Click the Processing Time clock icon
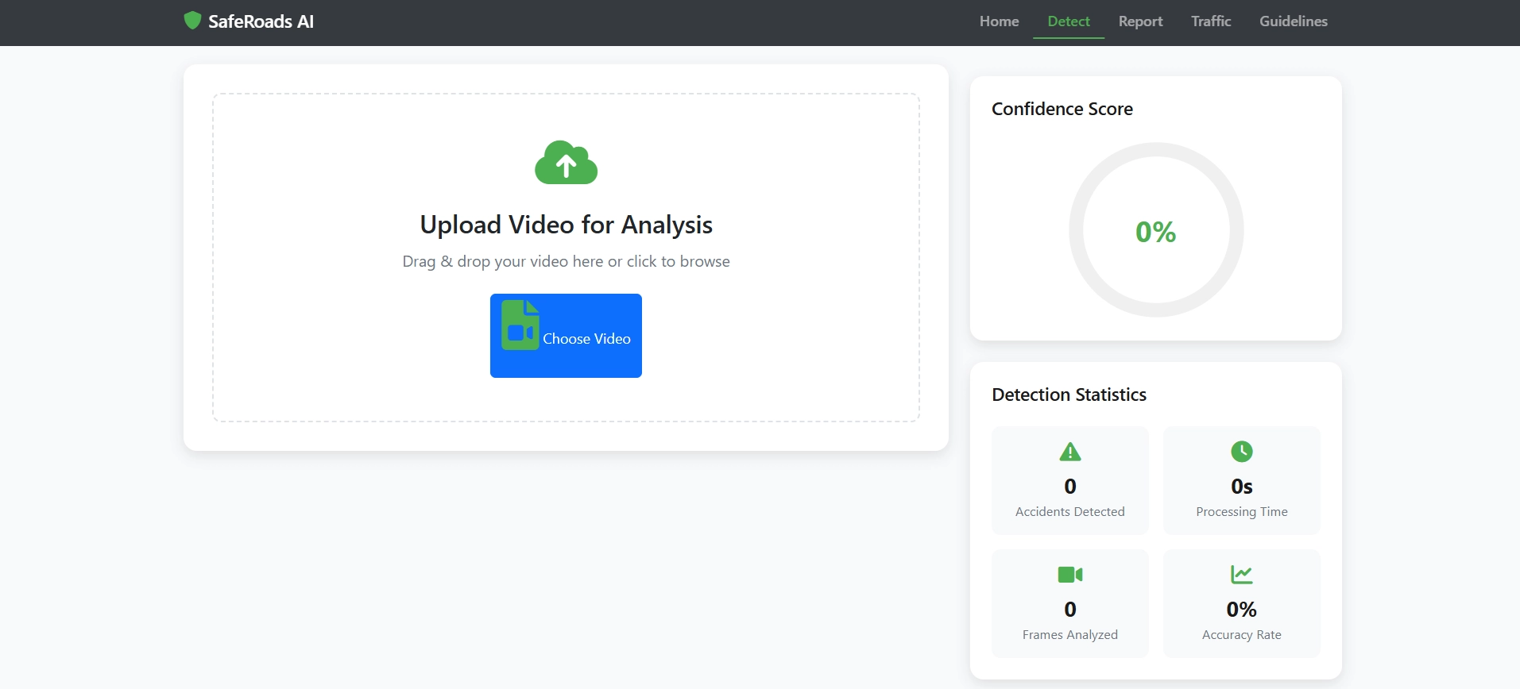Viewport: 1520px width, 689px height. point(1241,452)
